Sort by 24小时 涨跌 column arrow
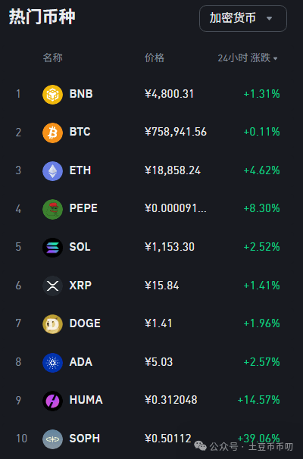 tap(275, 58)
